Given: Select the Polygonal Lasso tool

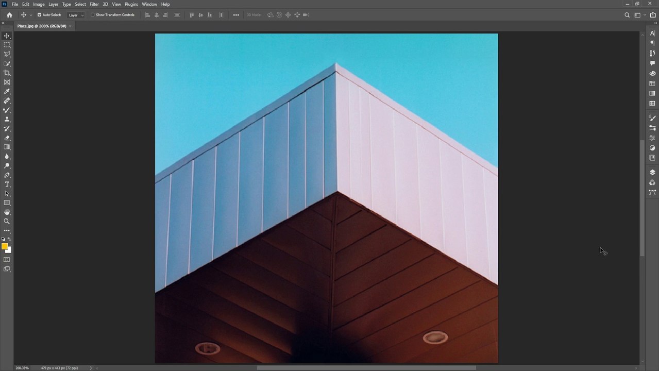Looking at the screenshot, I should coord(7,54).
